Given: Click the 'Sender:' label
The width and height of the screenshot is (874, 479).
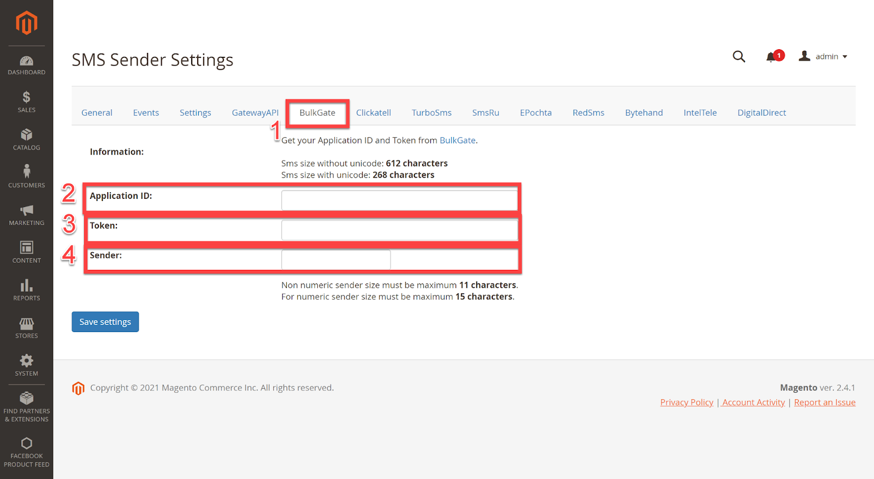Looking at the screenshot, I should [106, 255].
